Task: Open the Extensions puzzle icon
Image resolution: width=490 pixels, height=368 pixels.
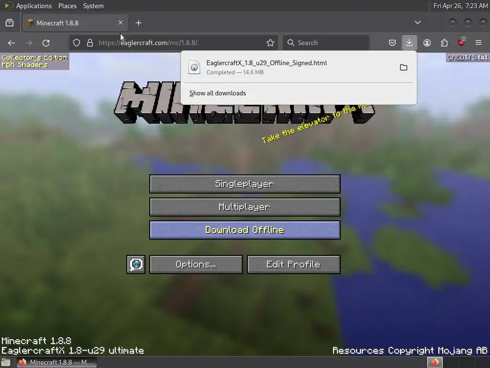Action: click(x=444, y=43)
